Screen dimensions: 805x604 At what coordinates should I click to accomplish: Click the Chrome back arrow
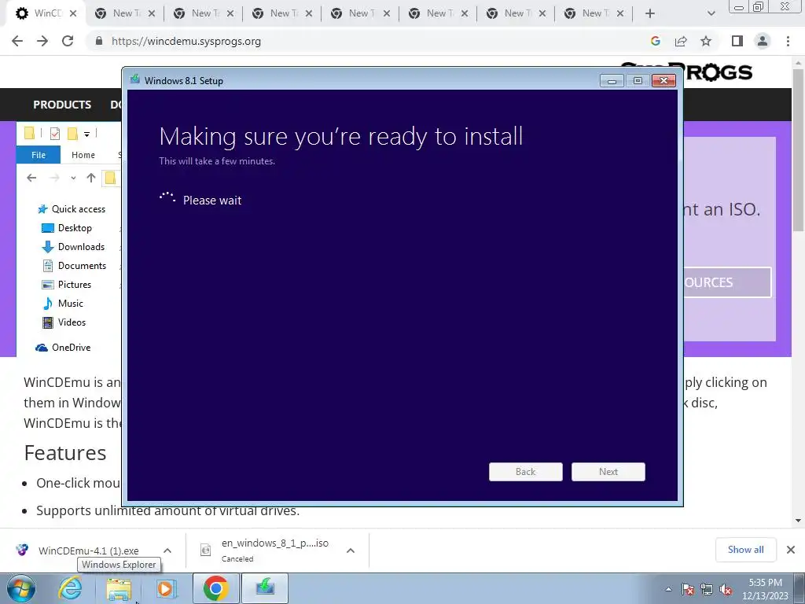click(x=17, y=41)
